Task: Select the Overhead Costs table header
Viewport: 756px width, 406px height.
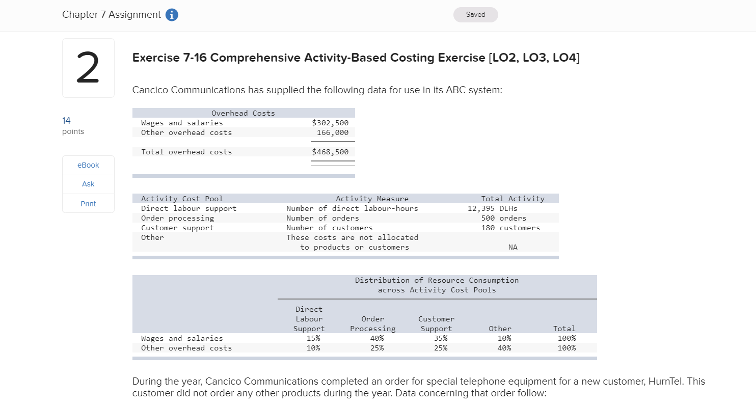Action: click(243, 113)
